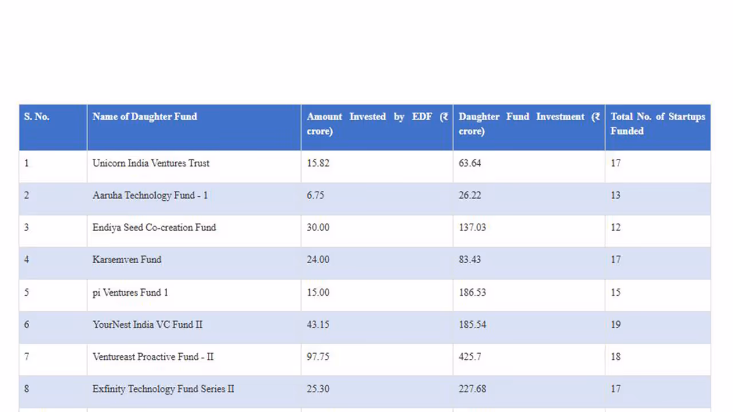Screen dimensions: 733x412
Task: Select the S. No. column header
Action: tap(37, 117)
